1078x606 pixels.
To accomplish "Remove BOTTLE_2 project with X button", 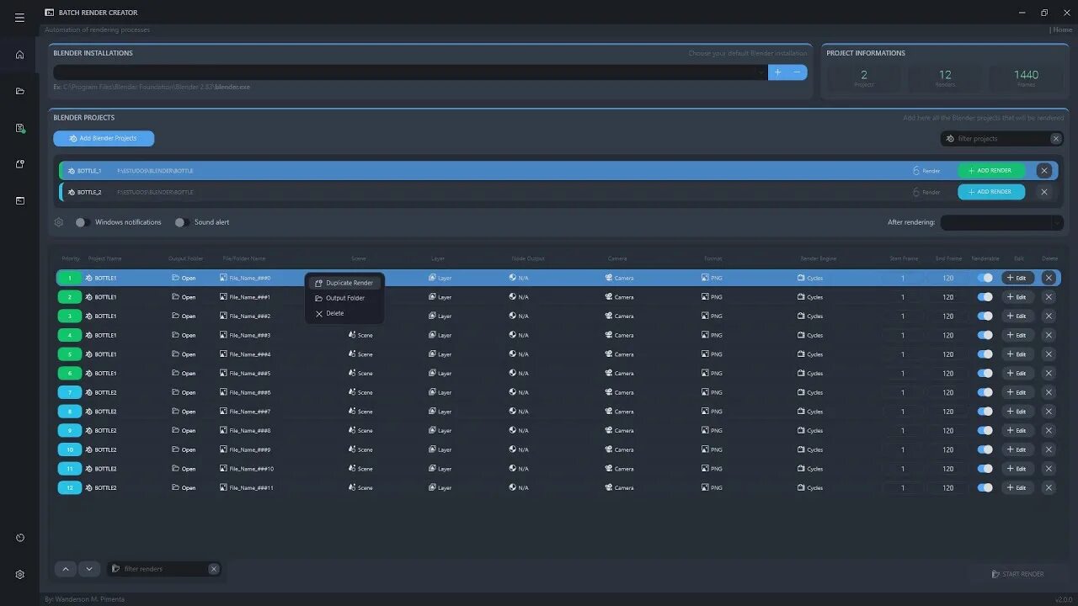I will tap(1044, 192).
